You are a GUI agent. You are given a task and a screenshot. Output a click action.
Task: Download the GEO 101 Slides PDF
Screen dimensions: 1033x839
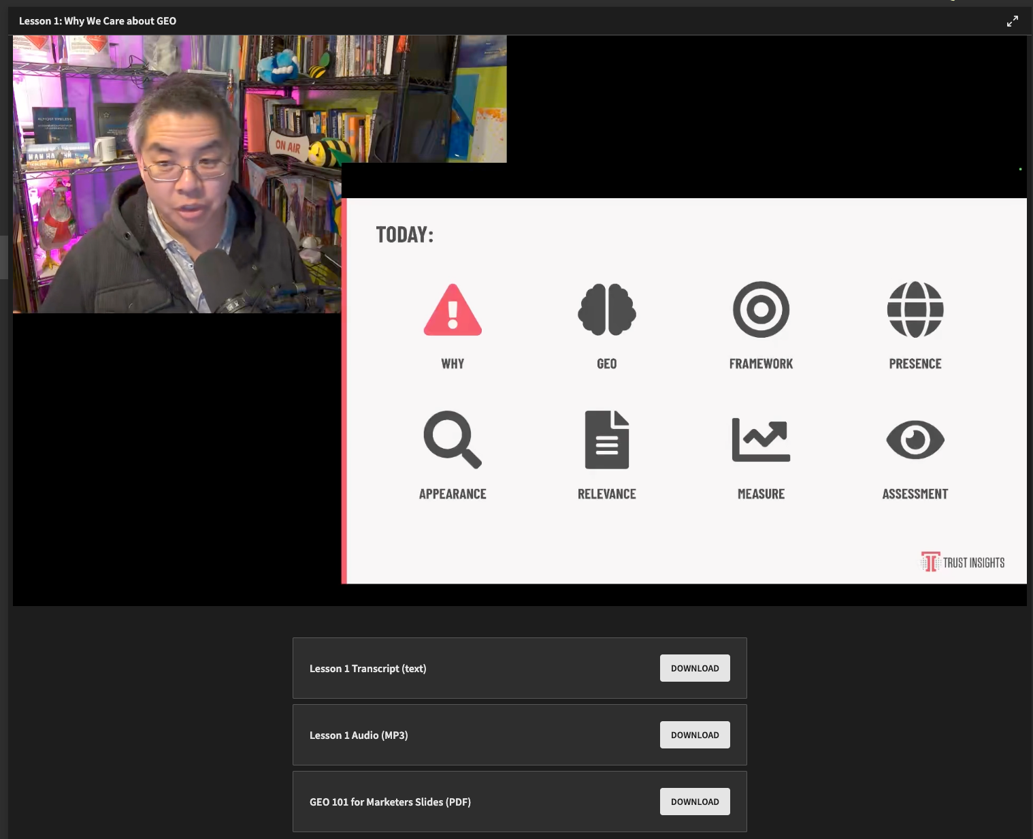(695, 802)
